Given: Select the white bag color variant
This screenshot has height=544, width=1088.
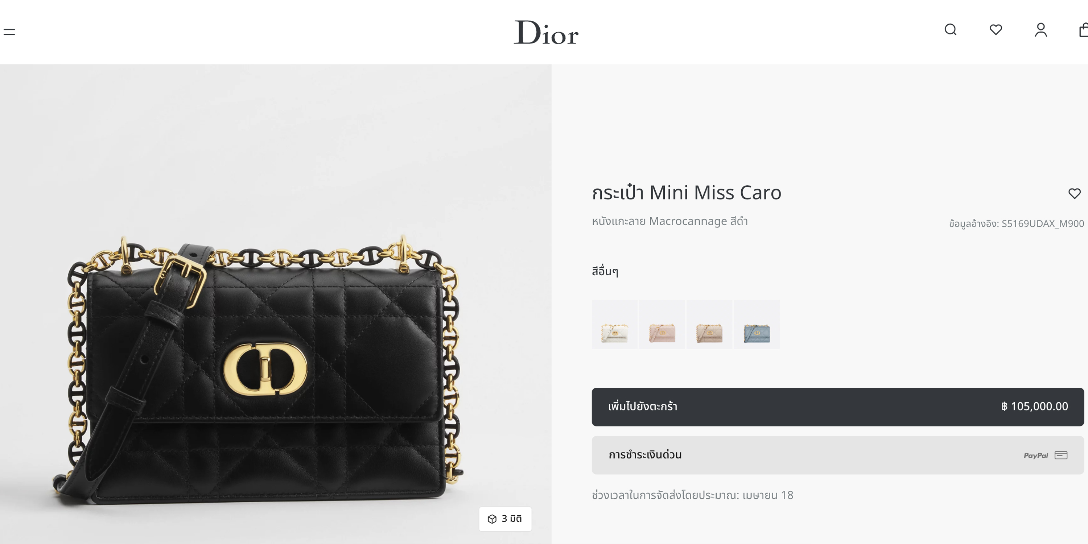Looking at the screenshot, I should coord(614,324).
